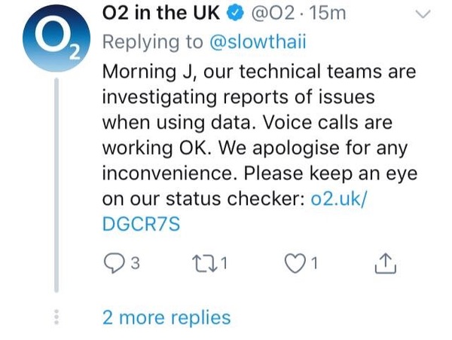Open the tweet options chevron menu

tap(425, 14)
